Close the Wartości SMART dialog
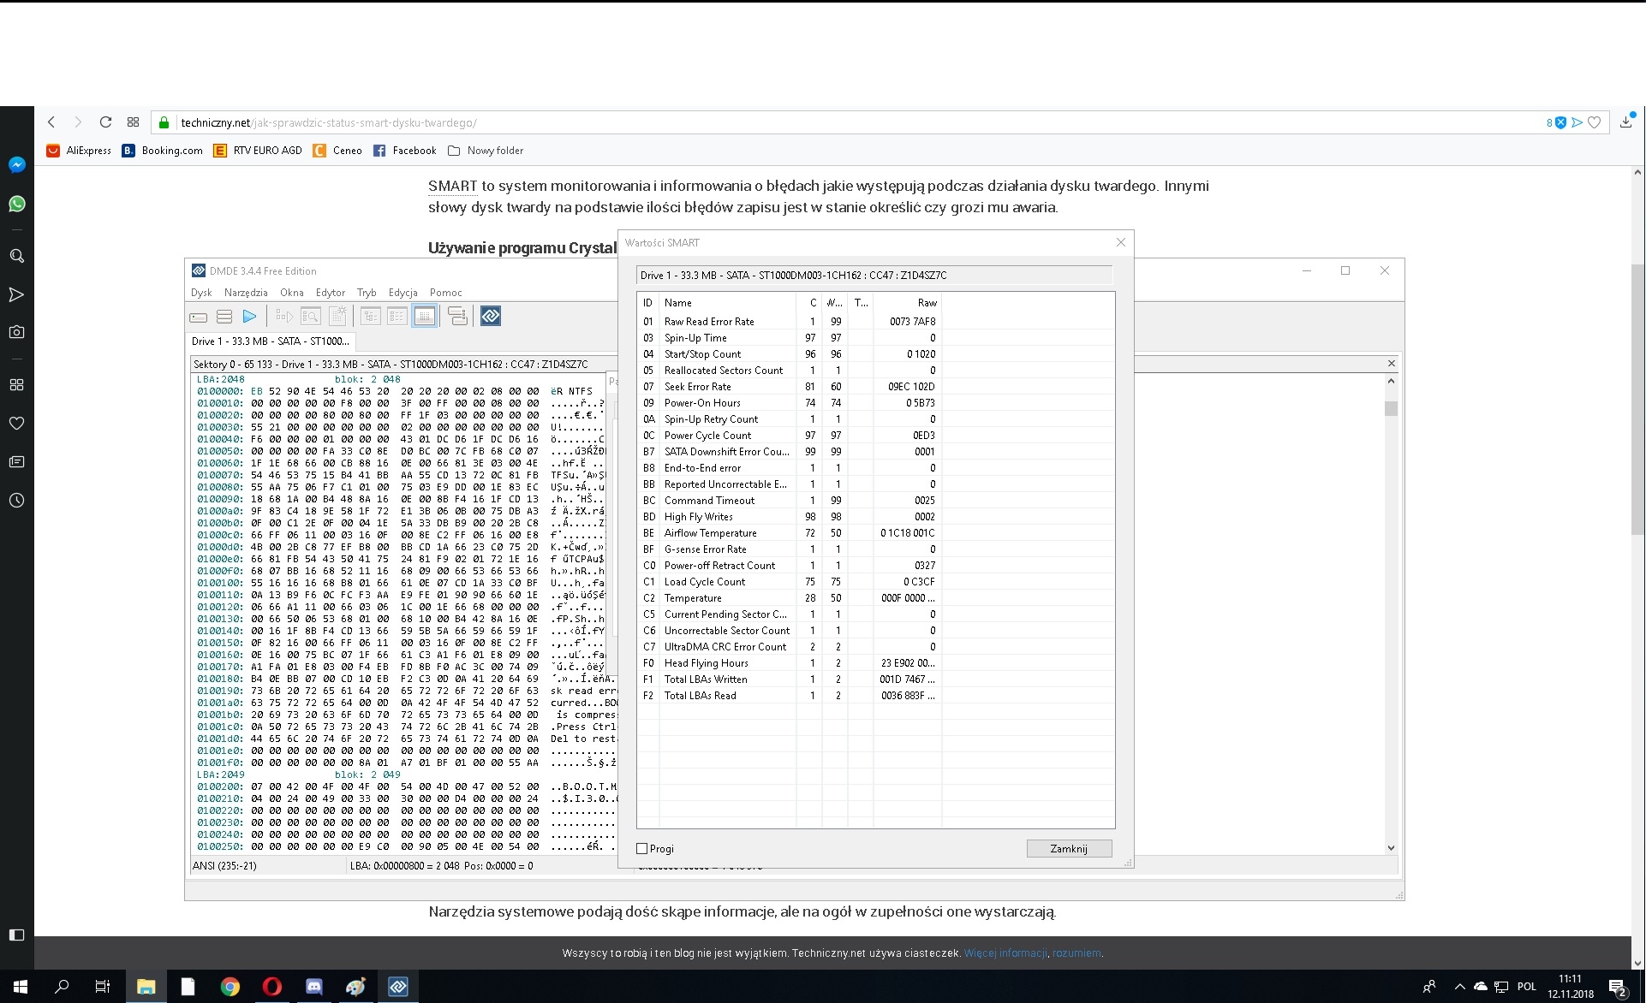 click(1120, 243)
